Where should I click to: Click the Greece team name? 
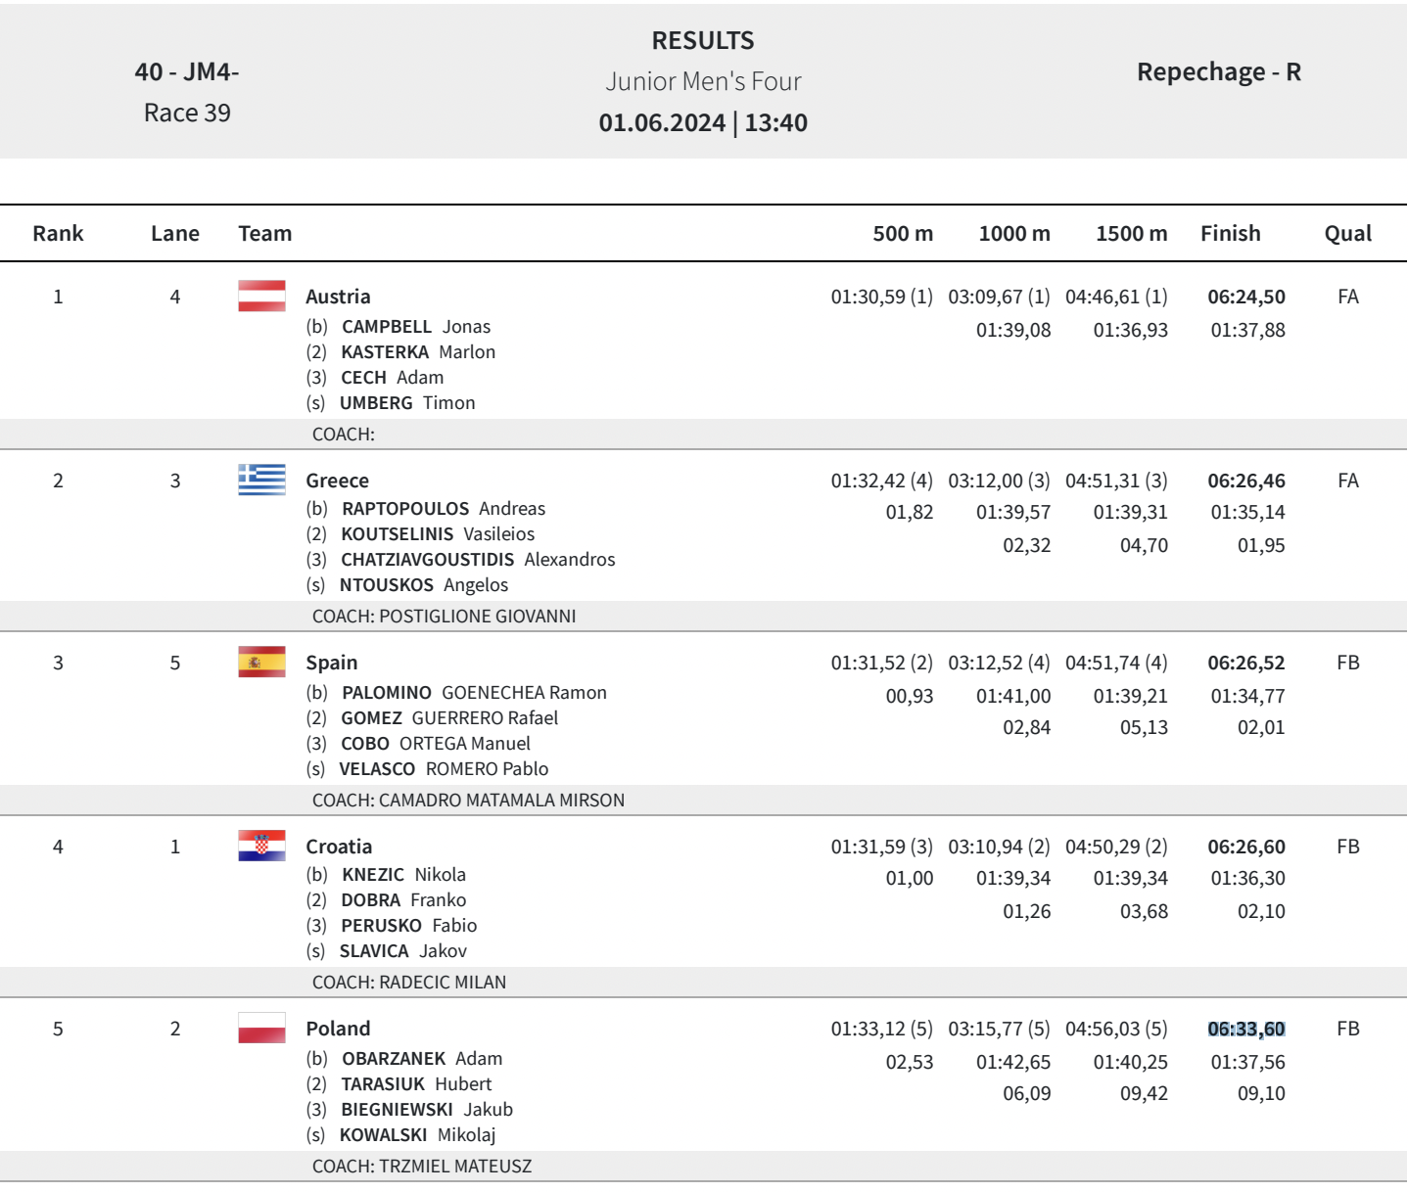[337, 481]
